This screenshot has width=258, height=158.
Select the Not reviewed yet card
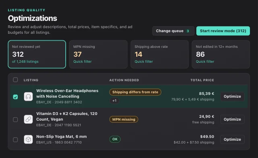pos(37,54)
